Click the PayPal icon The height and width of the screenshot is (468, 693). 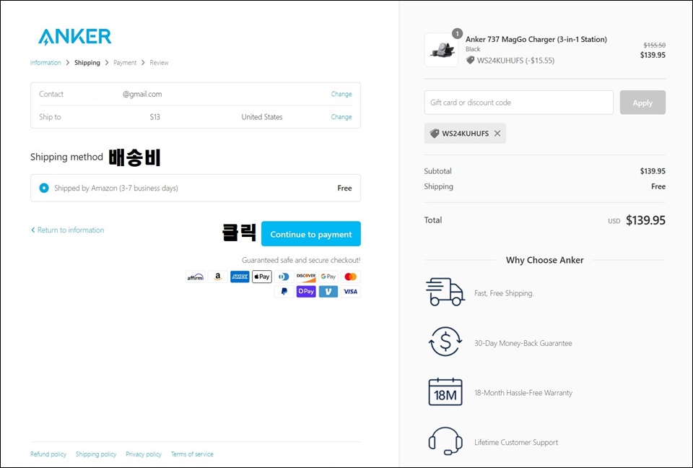(x=284, y=292)
